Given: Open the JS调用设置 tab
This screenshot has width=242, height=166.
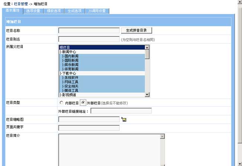Looking at the screenshot, I should tap(97, 11).
